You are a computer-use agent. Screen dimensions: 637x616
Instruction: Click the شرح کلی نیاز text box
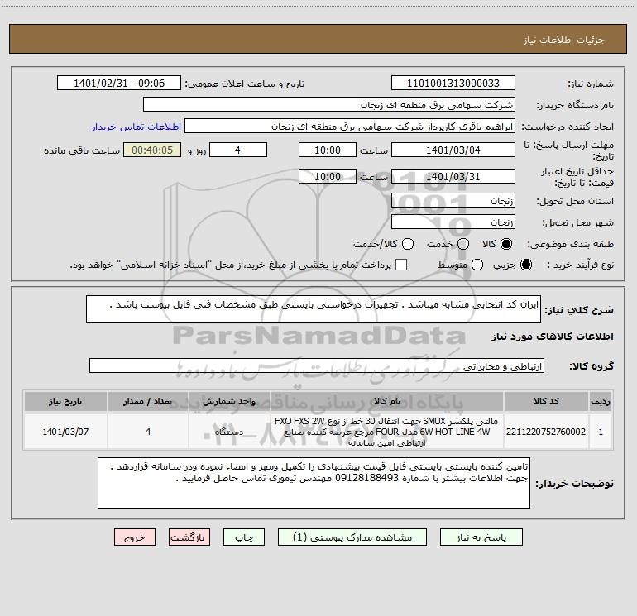point(314,309)
